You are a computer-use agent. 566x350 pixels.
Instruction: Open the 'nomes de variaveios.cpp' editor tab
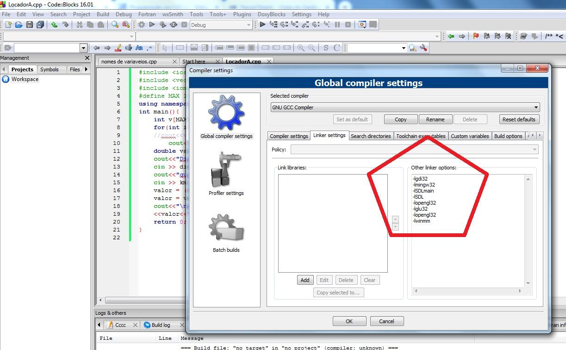pyautogui.click(x=129, y=61)
